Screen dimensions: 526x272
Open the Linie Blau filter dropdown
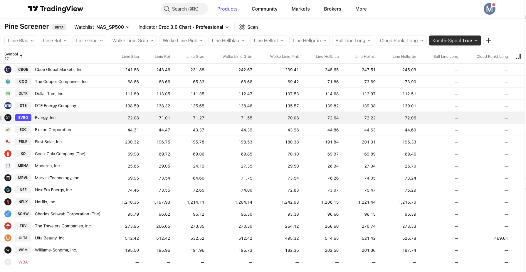point(21,40)
